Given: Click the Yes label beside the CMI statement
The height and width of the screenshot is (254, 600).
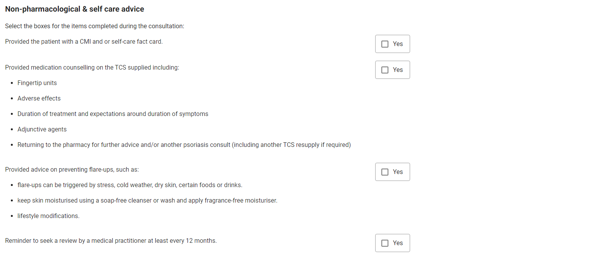Looking at the screenshot, I should pyautogui.click(x=398, y=44).
